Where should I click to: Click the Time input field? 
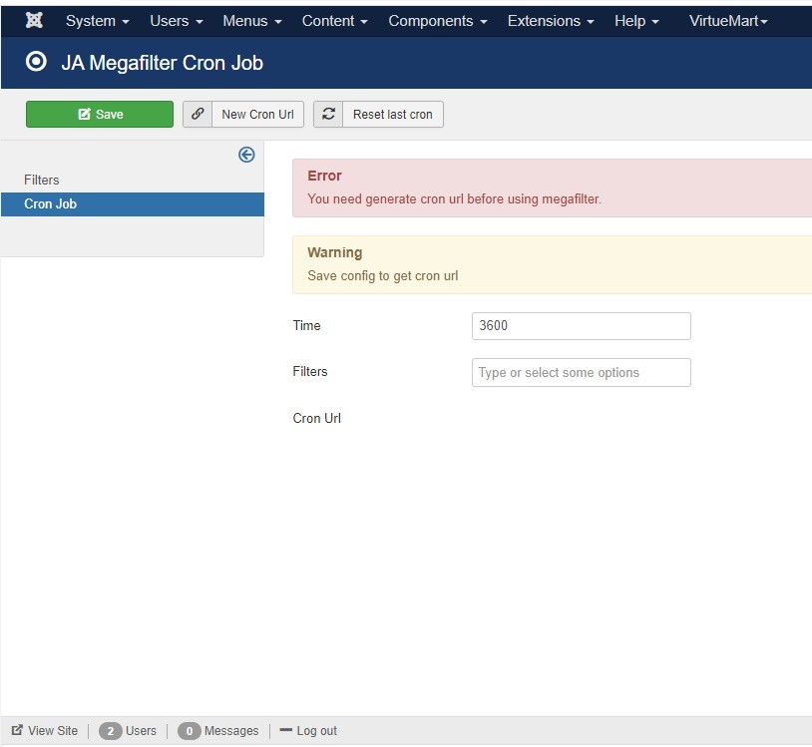click(581, 325)
